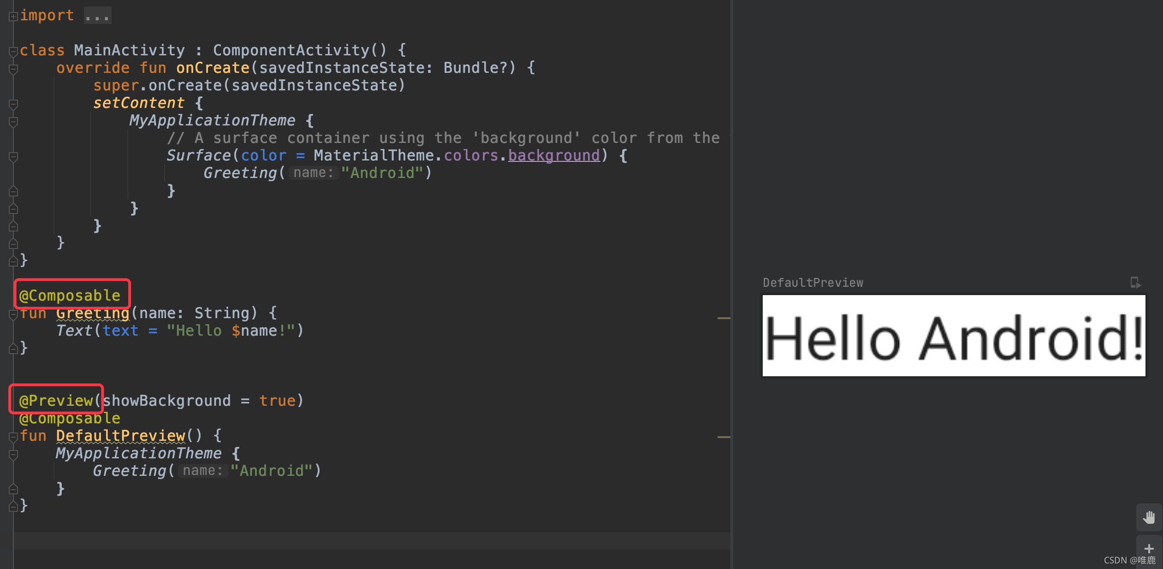Click the DefaultPreview label in preview pane
The width and height of the screenshot is (1163, 569).
pyautogui.click(x=813, y=283)
